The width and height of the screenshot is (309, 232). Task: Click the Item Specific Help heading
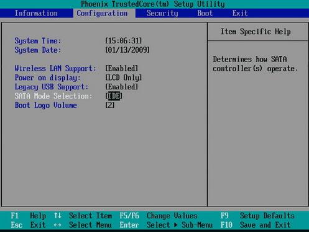pyautogui.click(x=256, y=32)
